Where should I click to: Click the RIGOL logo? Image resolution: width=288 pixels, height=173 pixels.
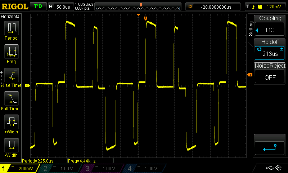[x=15, y=6]
